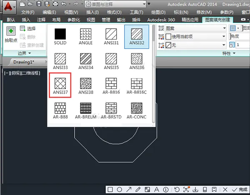The width and height of the screenshot is (250, 195).
Task: Open the 视图(V) menu
Action: 71,12
